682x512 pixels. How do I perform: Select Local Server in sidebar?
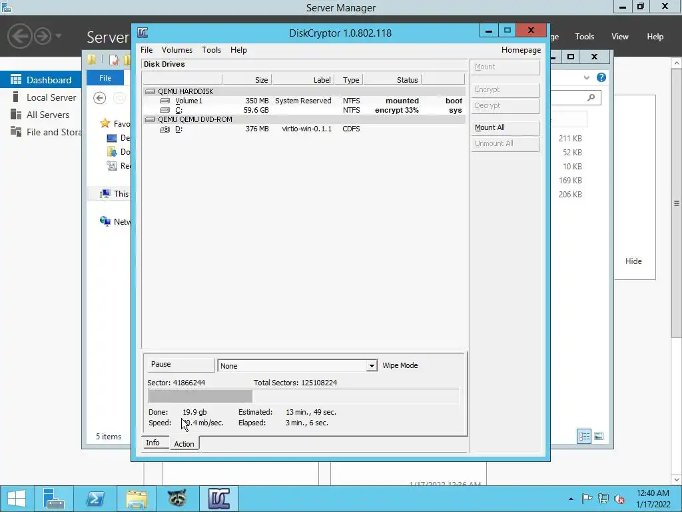point(41,97)
